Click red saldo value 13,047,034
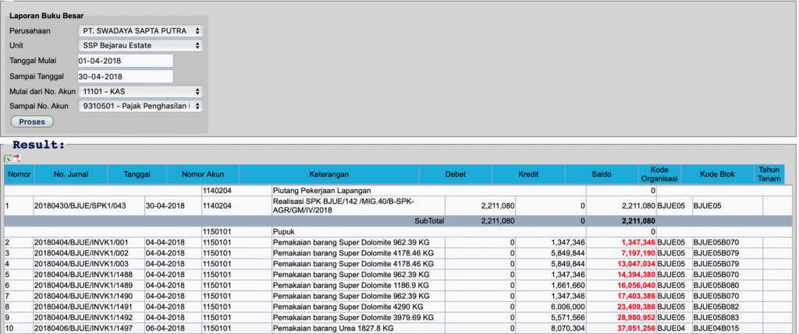799x334 pixels. click(x=636, y=263)
